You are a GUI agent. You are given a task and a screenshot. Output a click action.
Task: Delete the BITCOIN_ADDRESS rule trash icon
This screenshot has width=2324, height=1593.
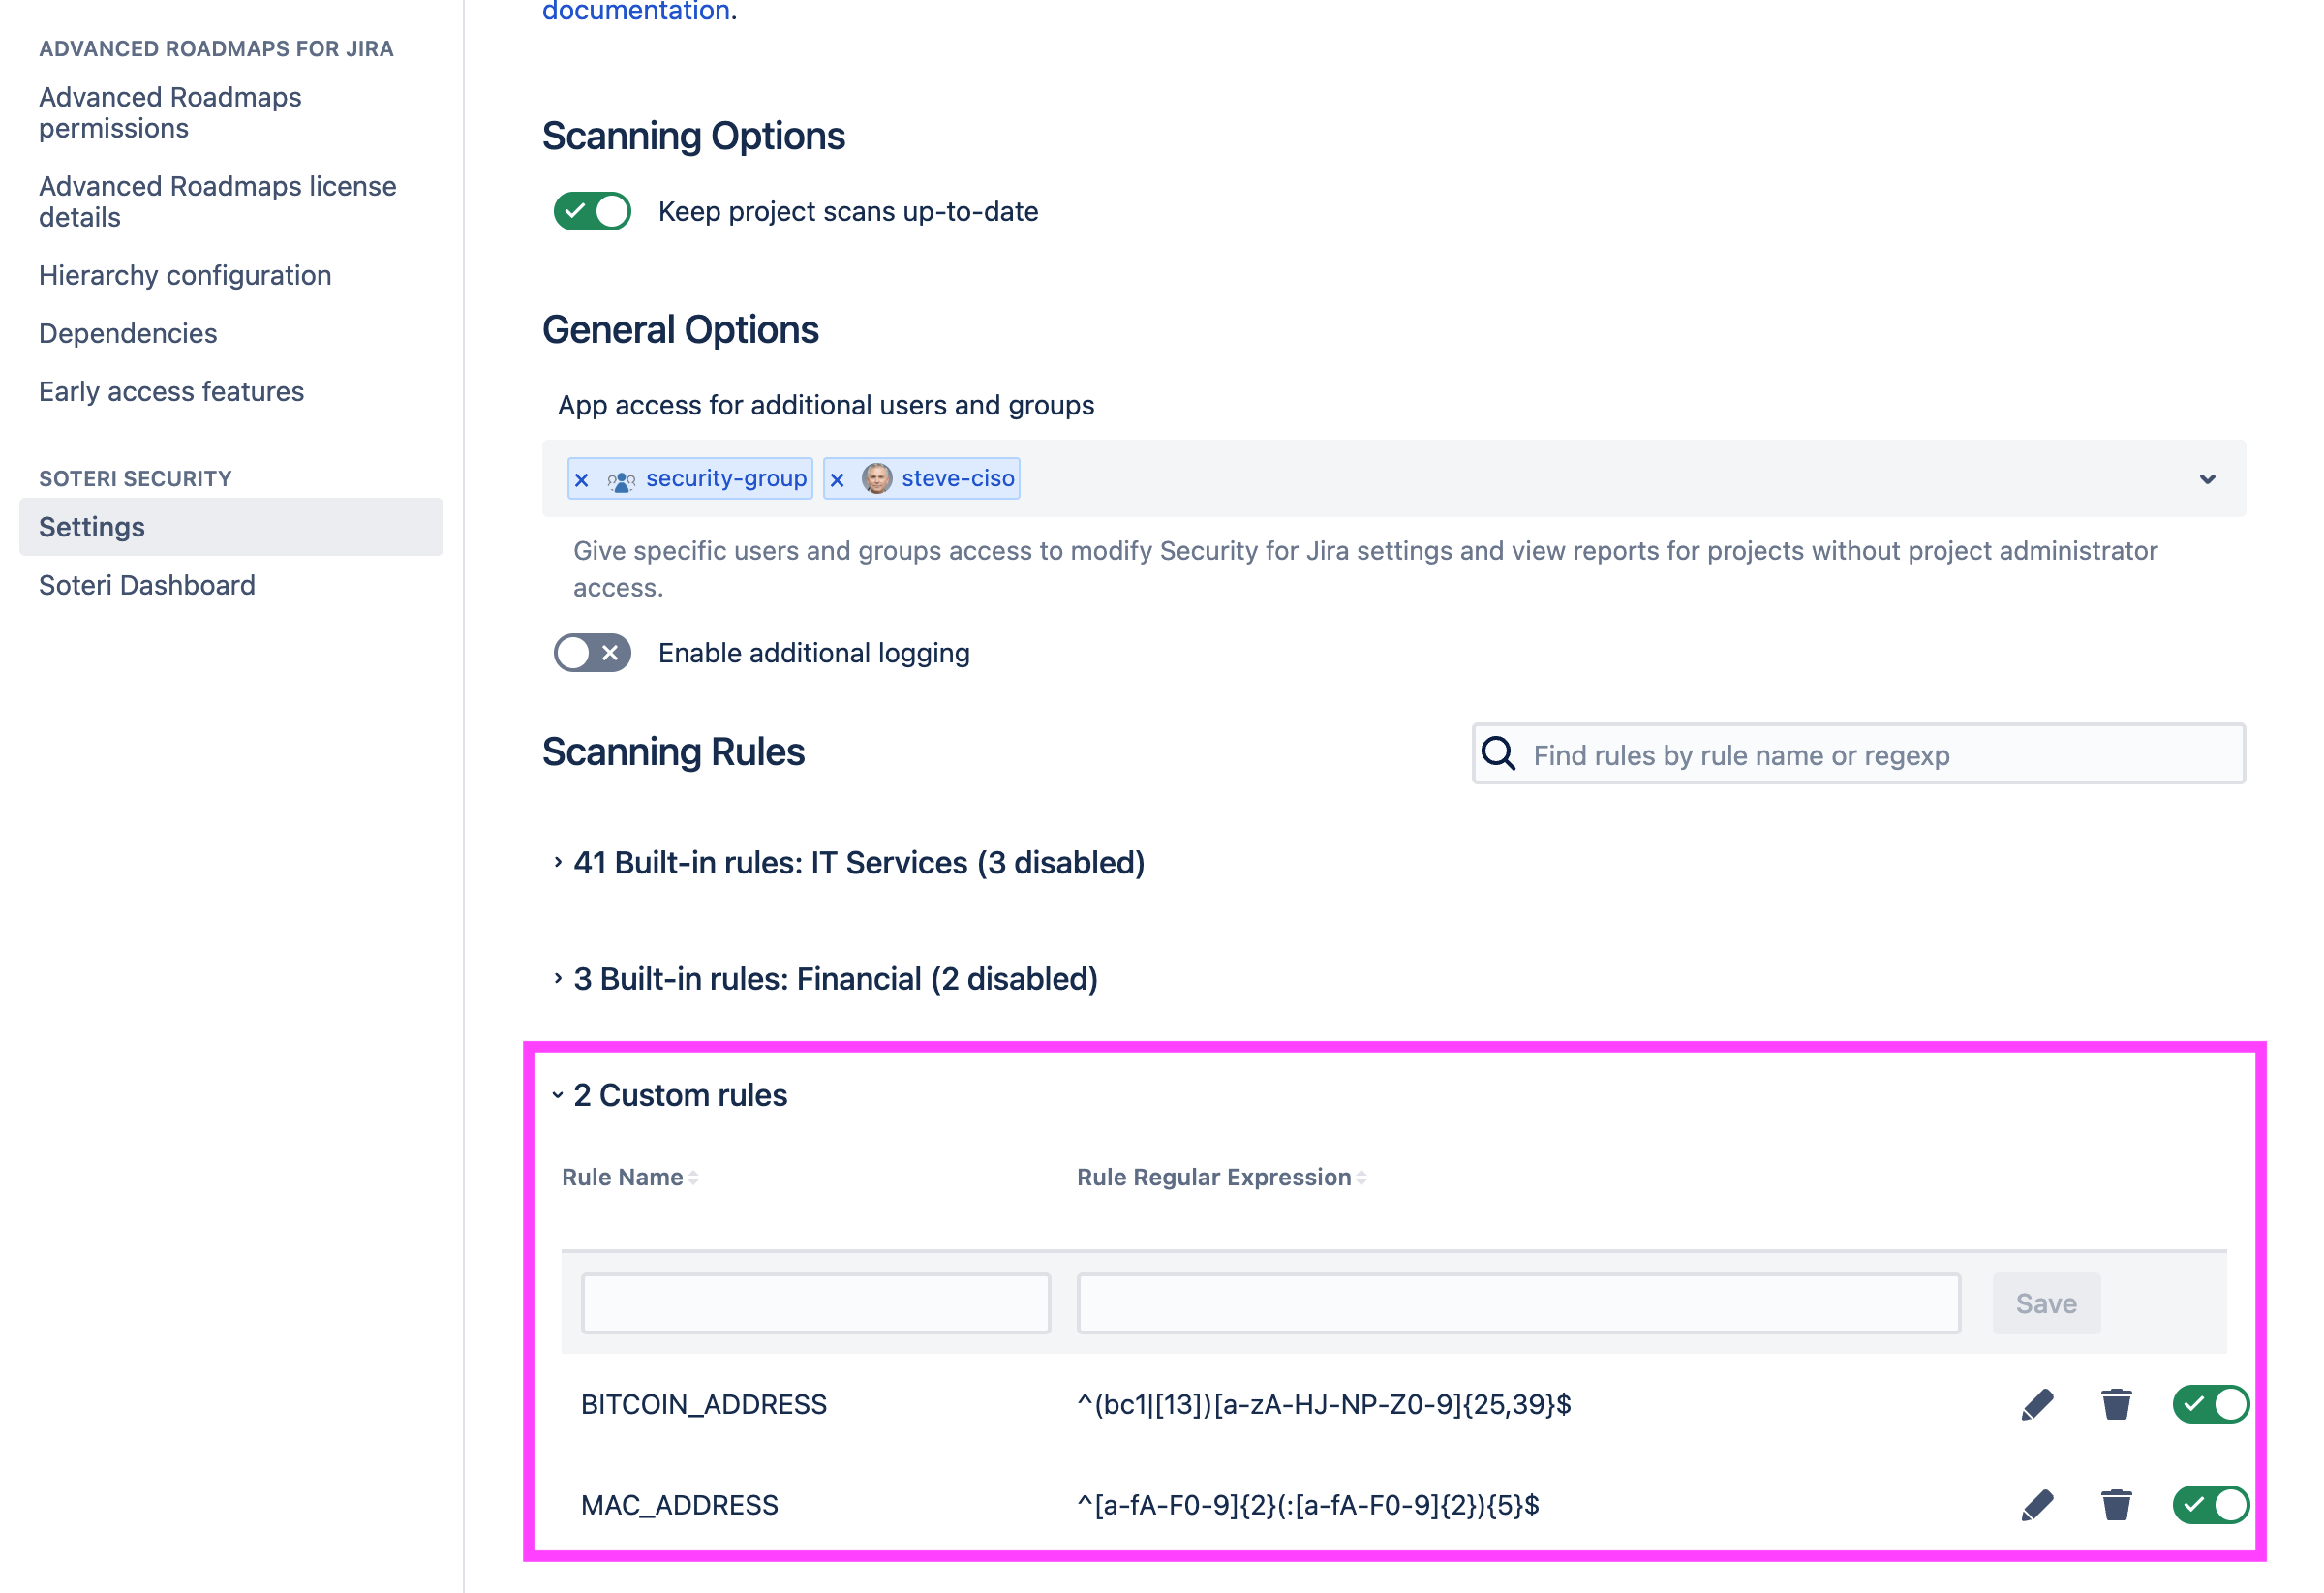tap(2115, 1404)
